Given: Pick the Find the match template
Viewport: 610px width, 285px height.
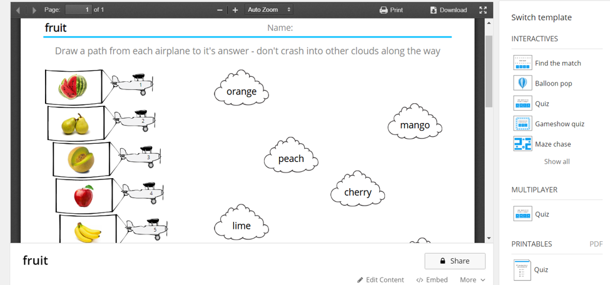Looking at the screenshot, I should click(557, 63).
